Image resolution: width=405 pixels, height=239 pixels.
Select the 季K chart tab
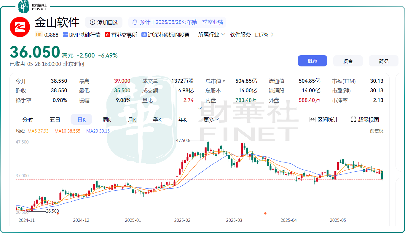pos(157,120)
